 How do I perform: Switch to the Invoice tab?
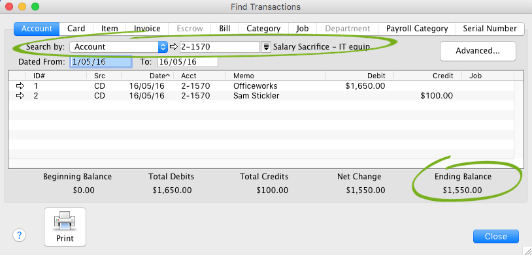147,29
